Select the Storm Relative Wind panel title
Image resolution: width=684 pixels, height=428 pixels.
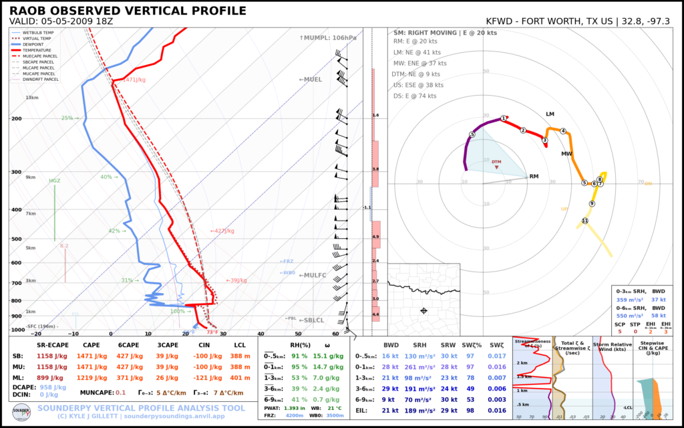point(611,346)
